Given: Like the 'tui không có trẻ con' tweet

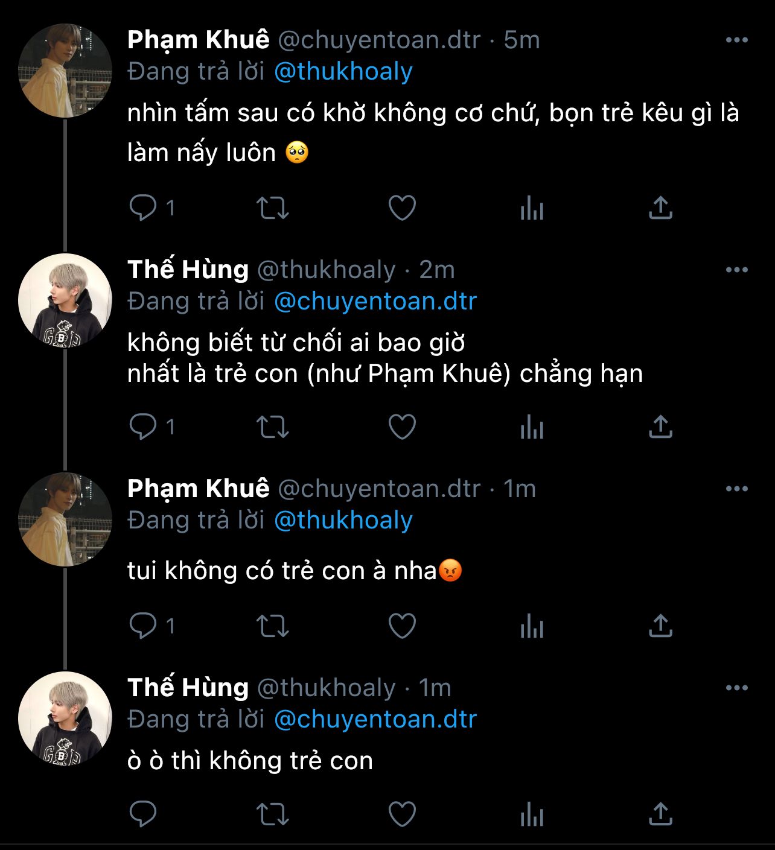Looking at the screenshot, I should [402, 626].
